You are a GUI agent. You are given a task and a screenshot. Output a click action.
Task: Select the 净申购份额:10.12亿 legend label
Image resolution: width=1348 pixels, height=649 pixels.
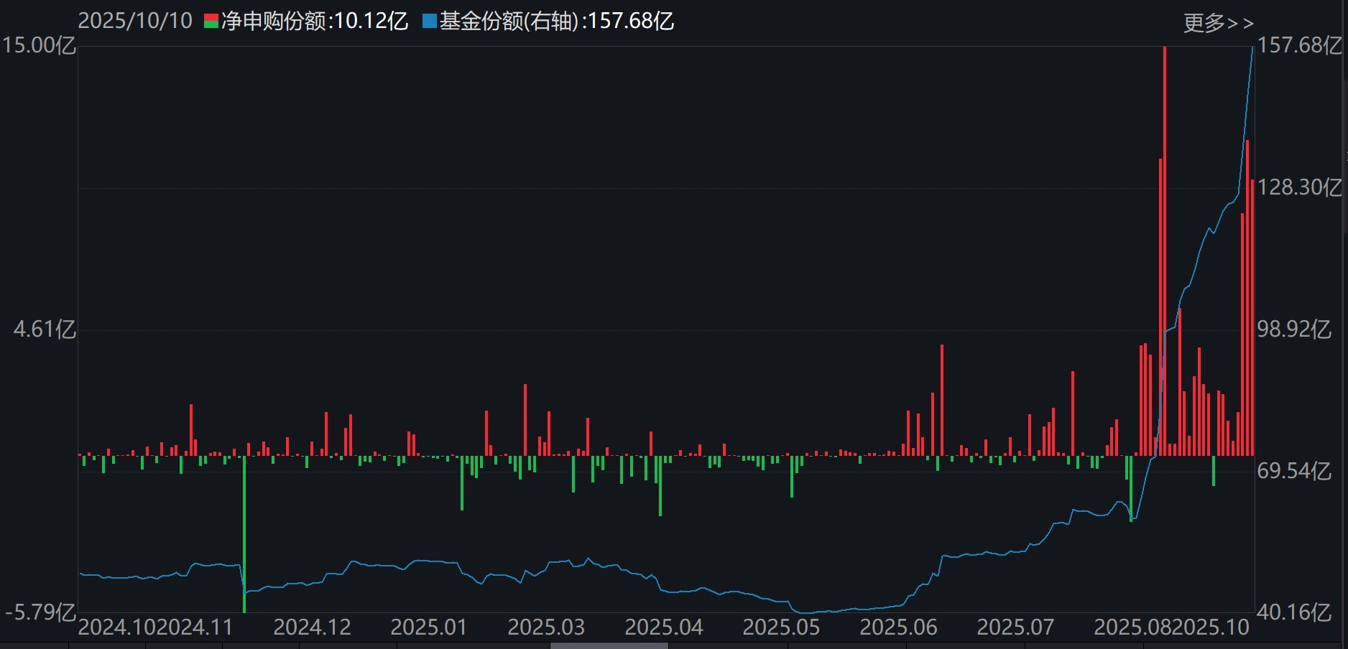coord(315,21)
